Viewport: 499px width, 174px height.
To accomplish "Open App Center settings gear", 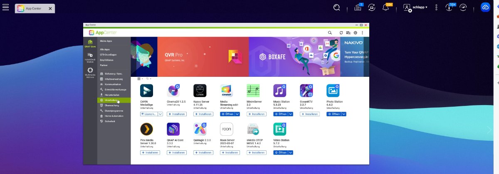I will click(x=356, y=32).
